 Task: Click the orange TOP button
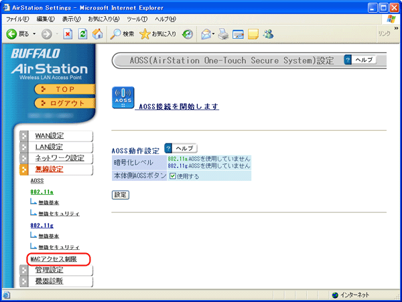tap(64, 89)
